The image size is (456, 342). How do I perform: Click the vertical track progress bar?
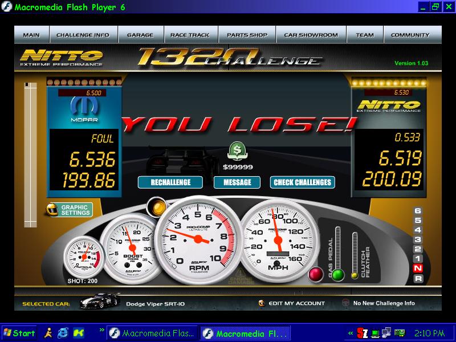30,154
